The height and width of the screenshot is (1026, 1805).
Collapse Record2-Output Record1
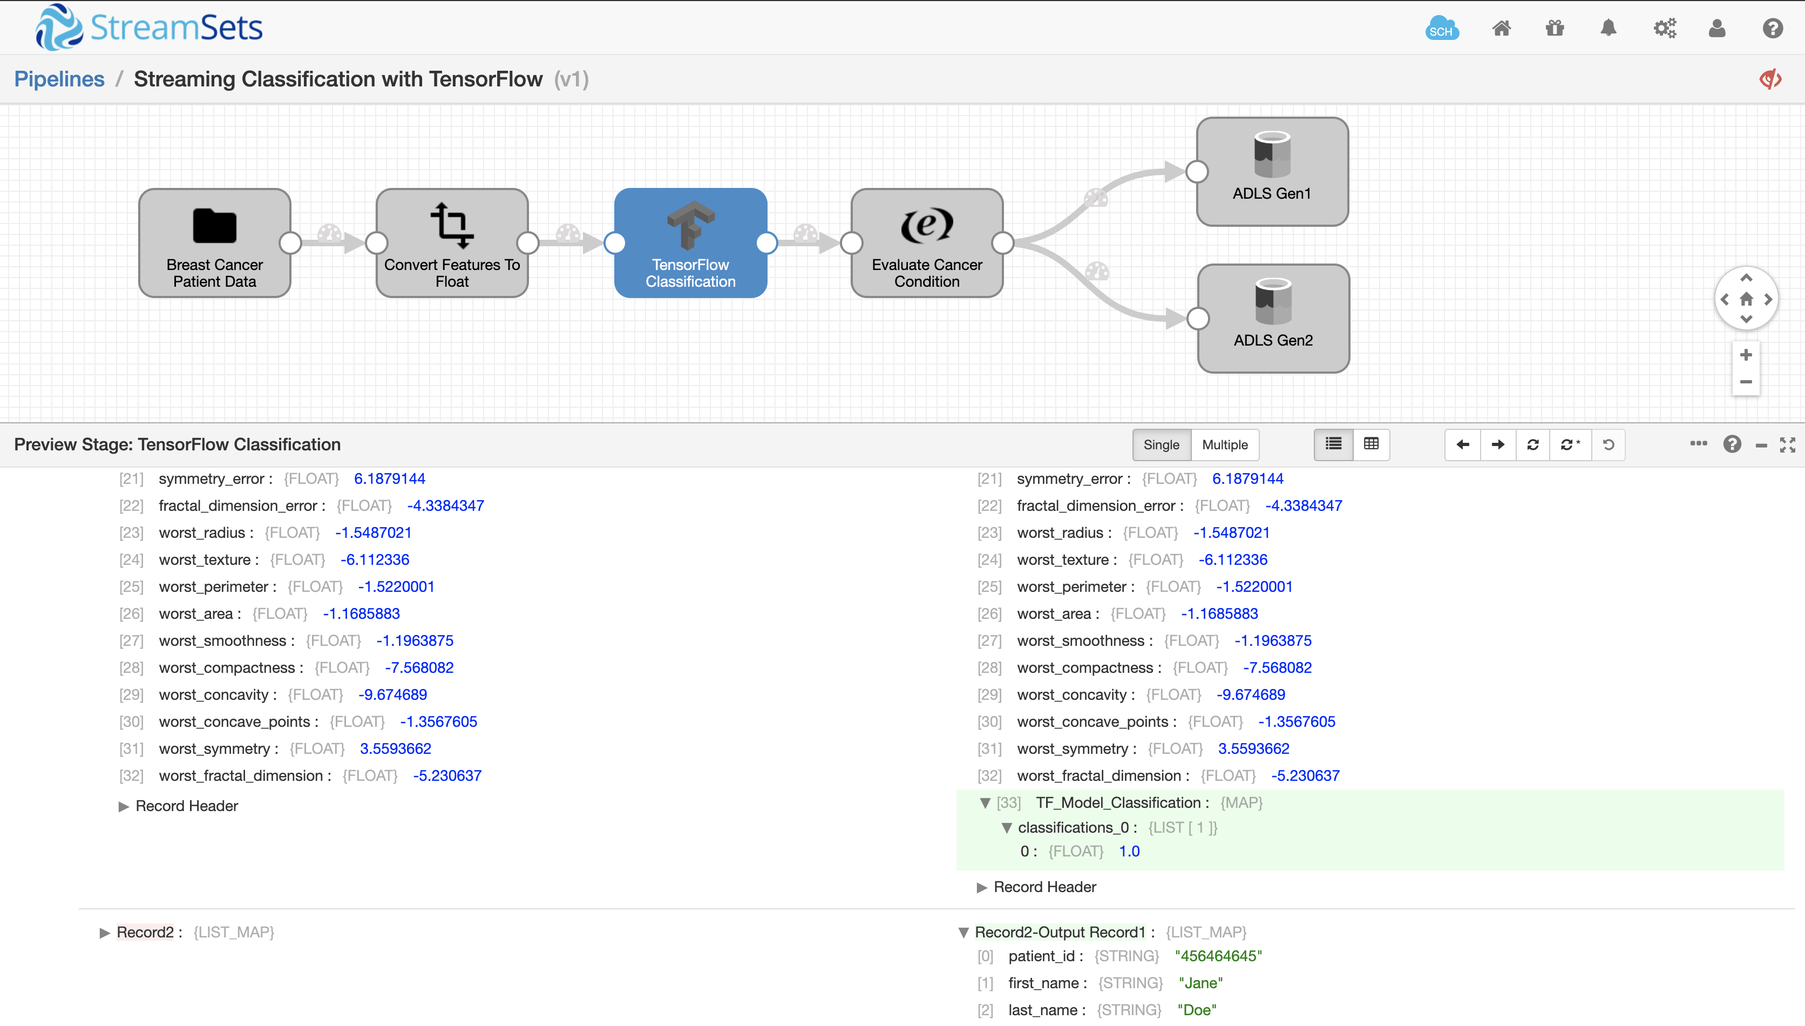tap(964, 933)
